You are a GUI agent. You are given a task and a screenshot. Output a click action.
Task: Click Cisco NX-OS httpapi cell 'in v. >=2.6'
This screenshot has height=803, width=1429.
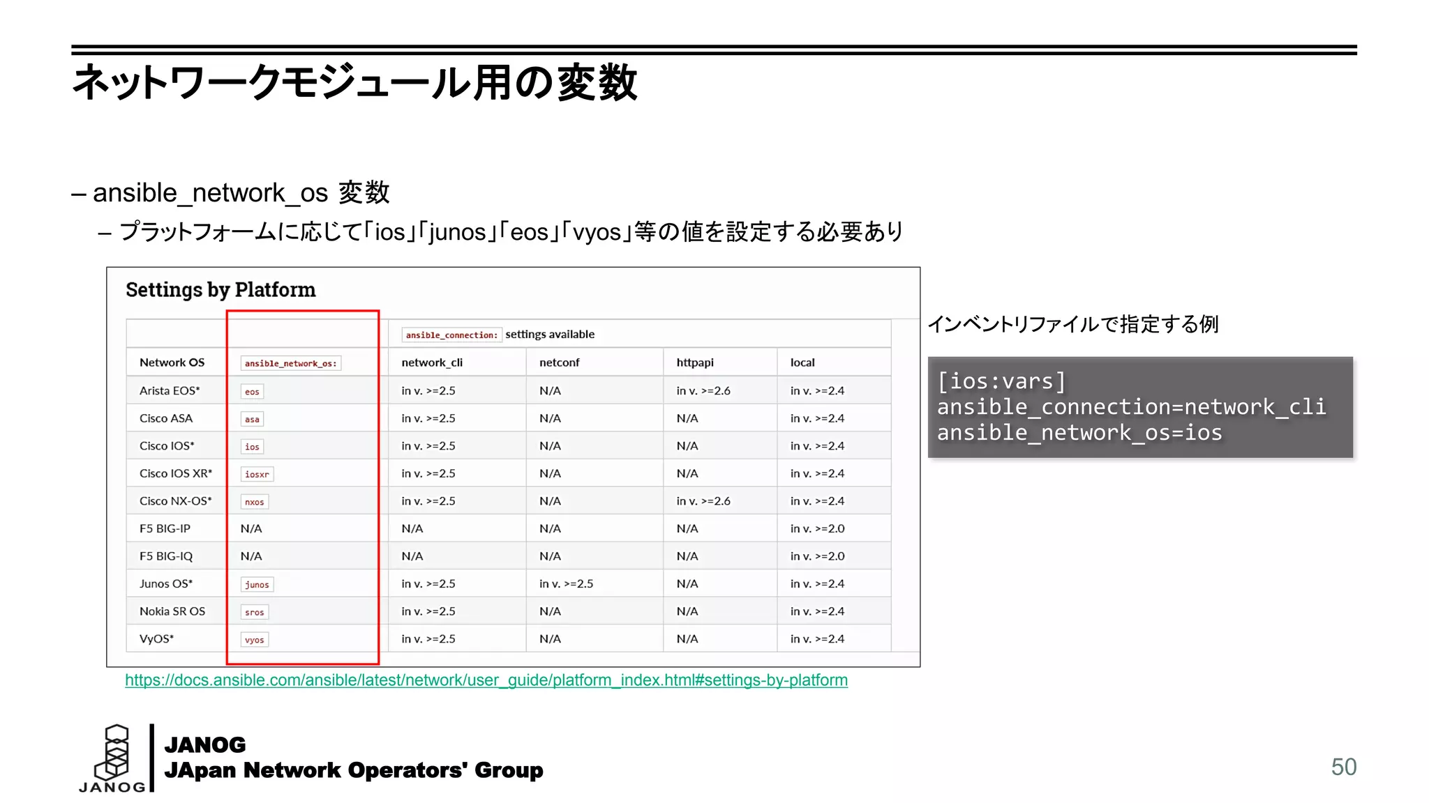[703, 500]
